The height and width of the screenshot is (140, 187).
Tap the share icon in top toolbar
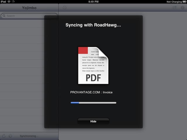pyautogui.click(x=175, y=8)
